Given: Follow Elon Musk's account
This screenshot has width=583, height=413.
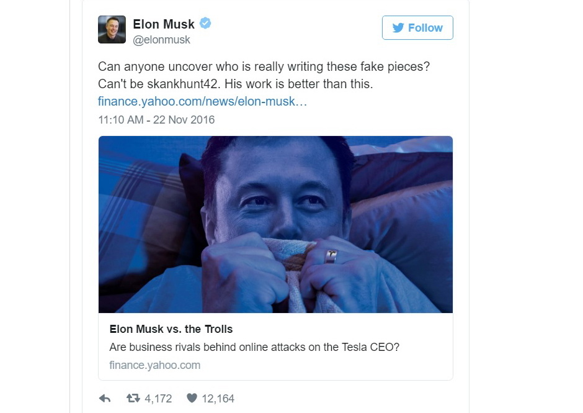Looking at the screenshot, I should tap(417, 27).
